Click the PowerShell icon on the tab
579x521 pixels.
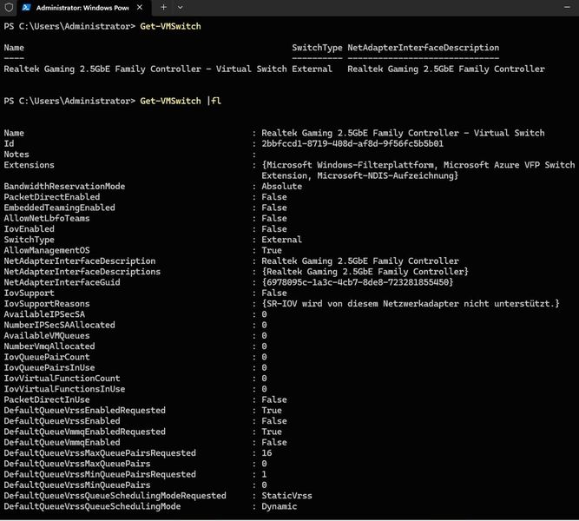26,8
